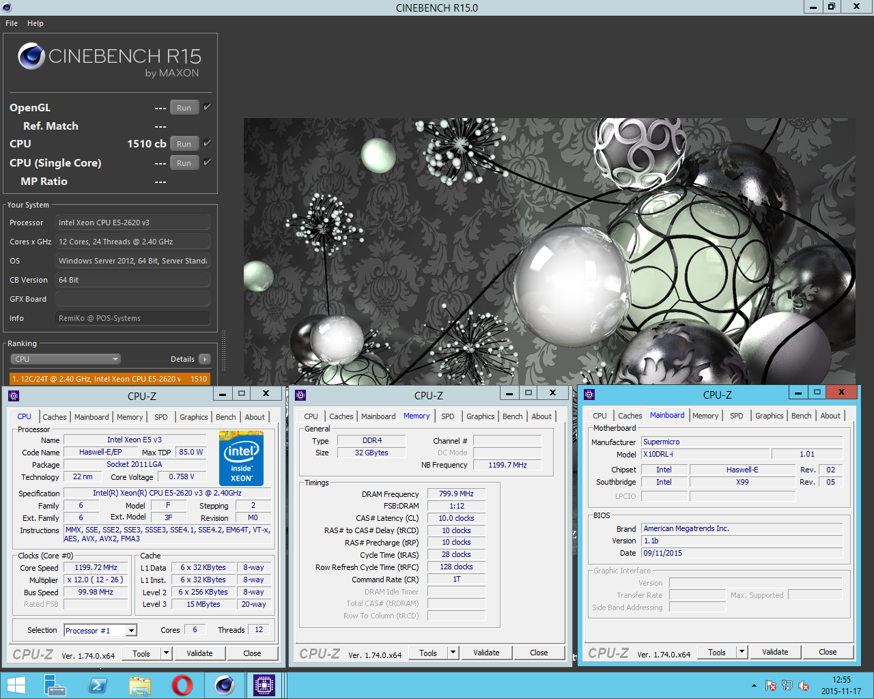874x699 pixels.
Task: Click the title icon of the CPU-Z Mainboard window
Action: pos(589,394)
